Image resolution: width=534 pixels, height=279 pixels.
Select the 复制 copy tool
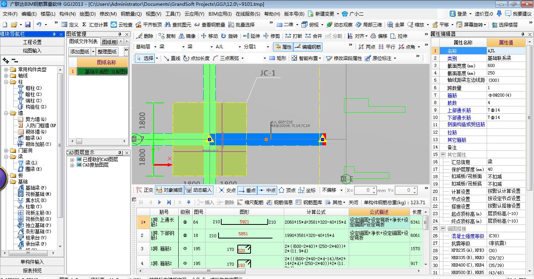167,36
